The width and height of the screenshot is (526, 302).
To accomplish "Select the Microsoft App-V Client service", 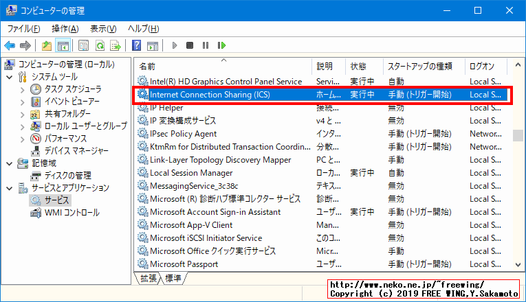I will click(191, 225).
